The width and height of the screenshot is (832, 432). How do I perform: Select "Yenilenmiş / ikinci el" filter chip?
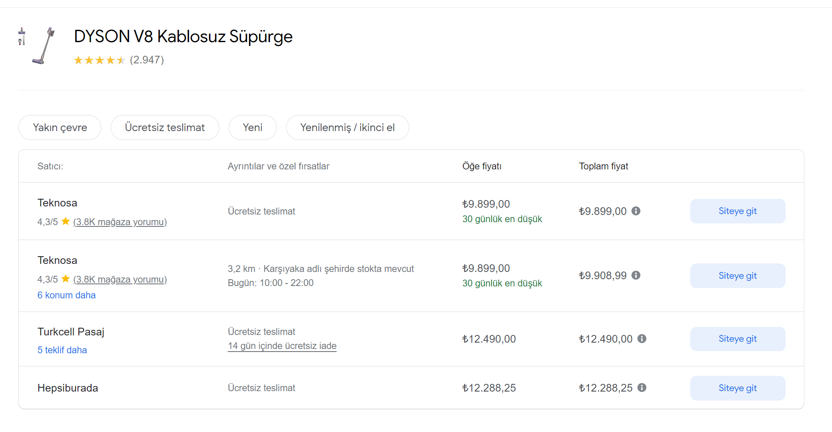pos(347,128)
